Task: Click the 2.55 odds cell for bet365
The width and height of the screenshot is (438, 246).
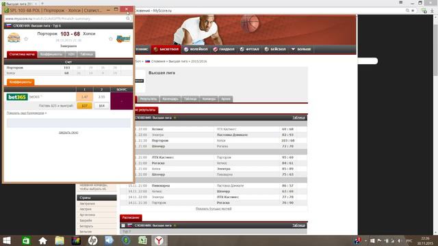Action: pyautogui.click(x=101, y=97)
